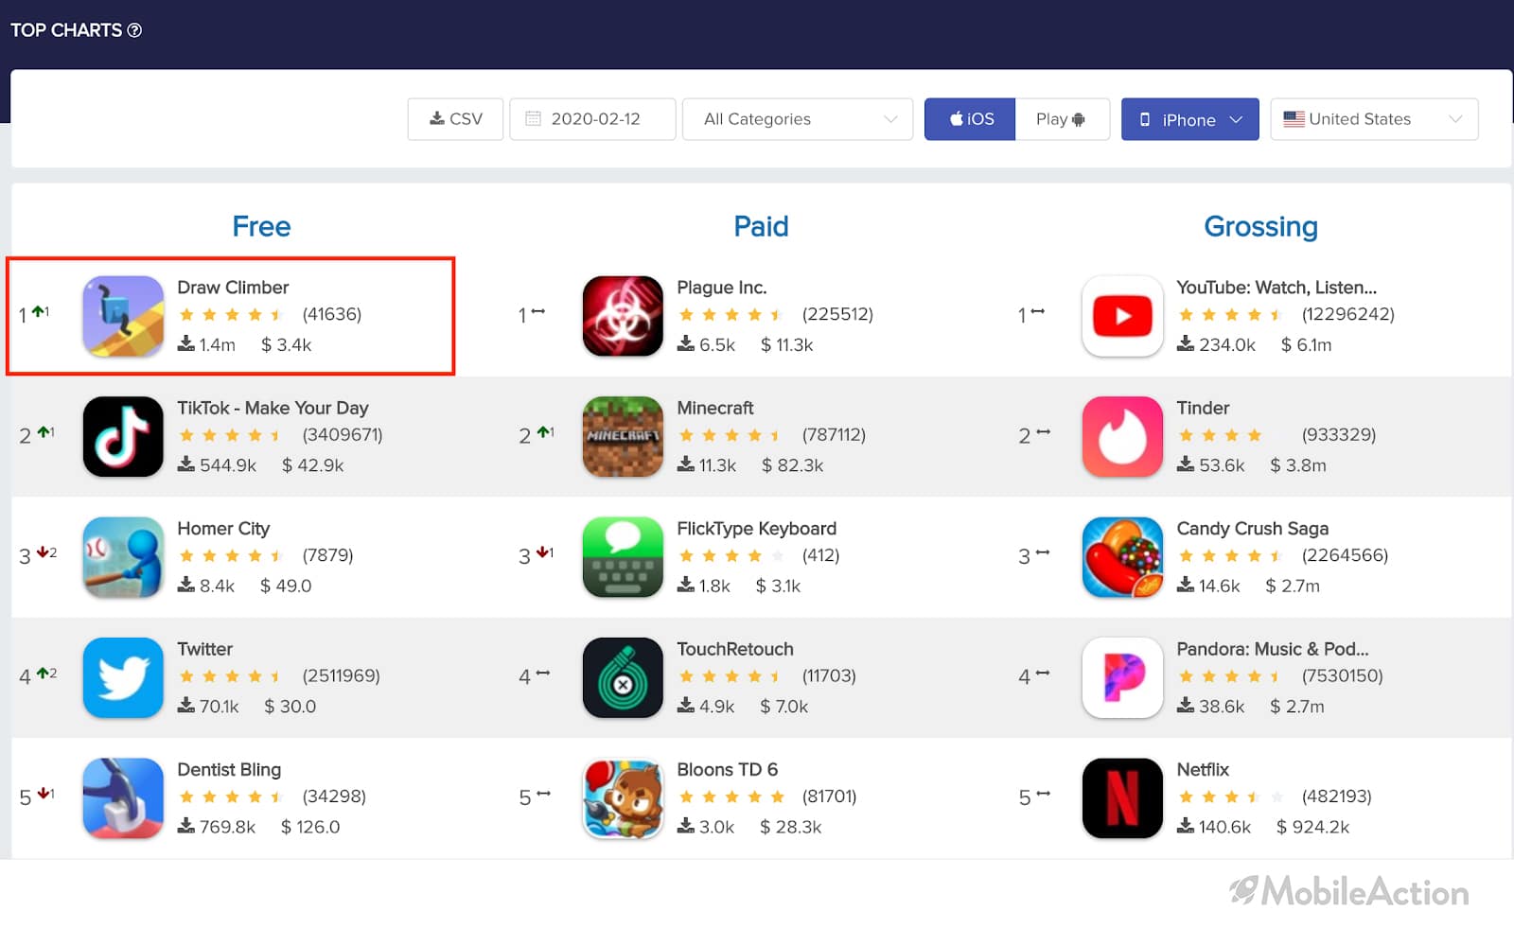Click Netflix's revenue value $ 924.2k
This screenshot has width=1514, height=928.
(x=1312, y=827)
